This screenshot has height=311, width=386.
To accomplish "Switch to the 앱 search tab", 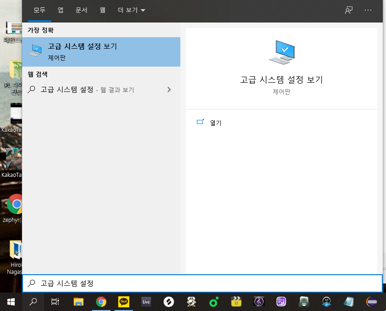I will [x=61, y=10].
